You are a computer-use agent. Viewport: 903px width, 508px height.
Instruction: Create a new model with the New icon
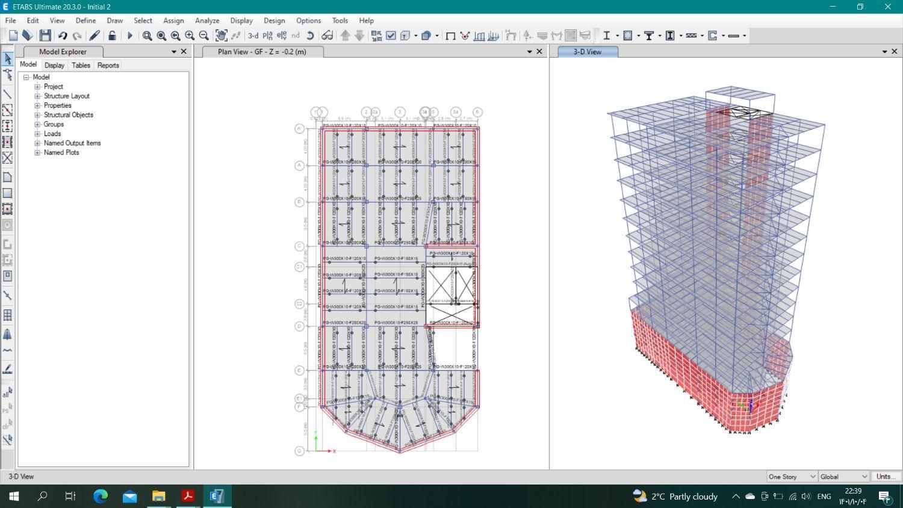pyautogui.click(x=13, y=36)
